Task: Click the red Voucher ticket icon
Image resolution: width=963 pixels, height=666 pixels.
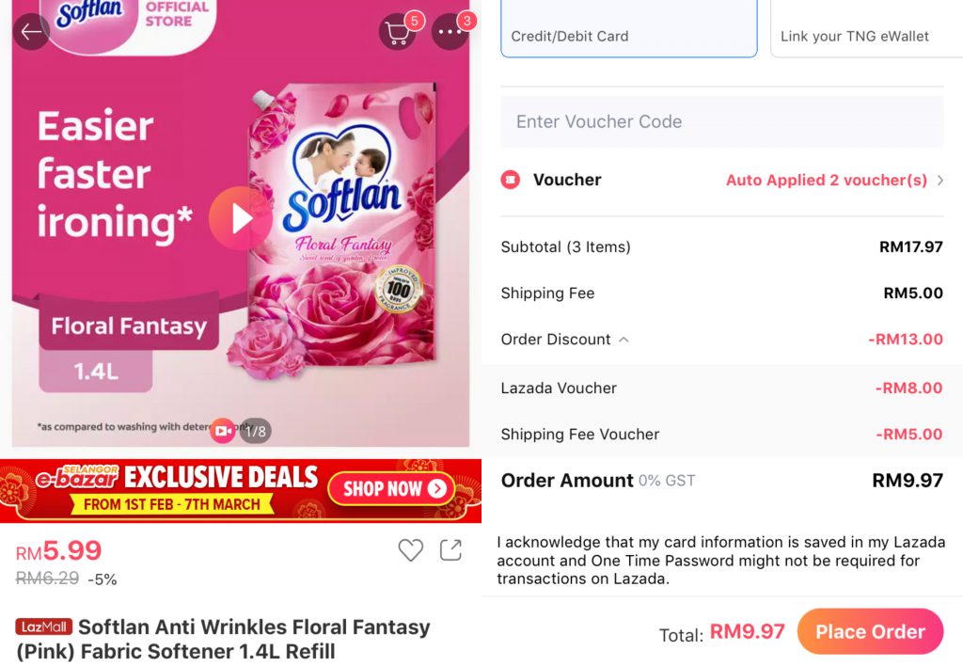Action: tap(511, 180)
